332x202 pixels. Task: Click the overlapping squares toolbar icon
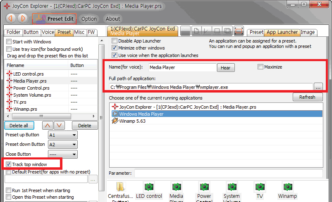pos(228,31)
